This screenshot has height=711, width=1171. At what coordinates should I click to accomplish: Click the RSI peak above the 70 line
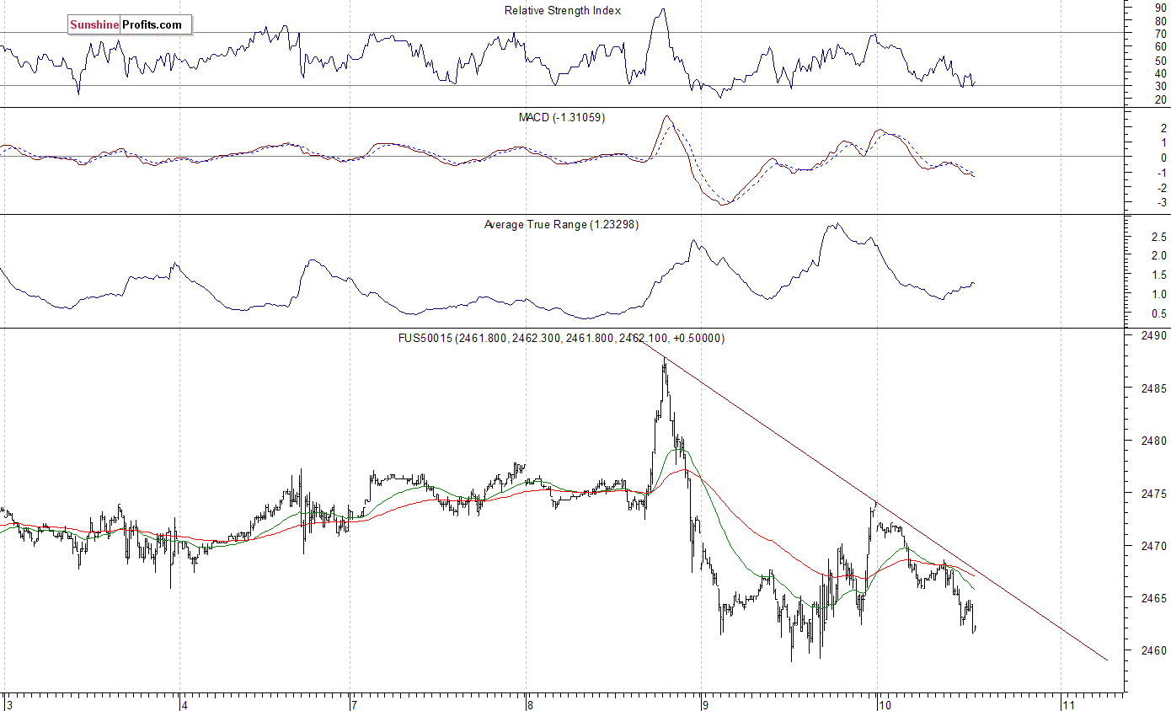(x=663, y=10)
